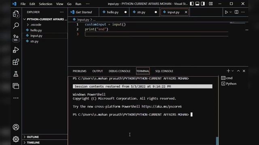This screenshot has width=259, height=145.
Task: Click the terminal scrollbar thumb
Action: coord(217,141)
